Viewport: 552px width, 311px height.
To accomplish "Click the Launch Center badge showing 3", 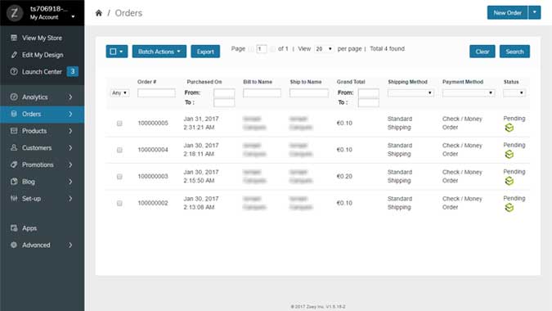I will 73,71.
